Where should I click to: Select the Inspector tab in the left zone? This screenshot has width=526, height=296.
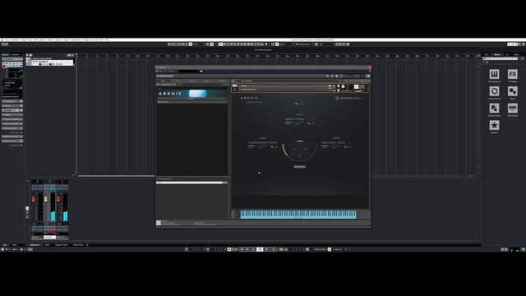coord(5,54)
